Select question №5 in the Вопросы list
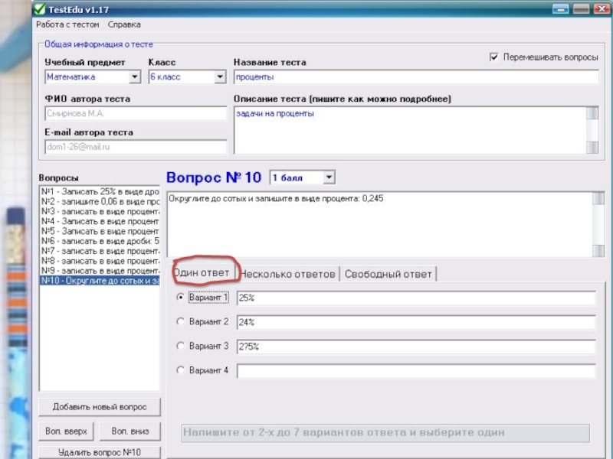This screenshot has height=459, width=613. pos(100,230)
